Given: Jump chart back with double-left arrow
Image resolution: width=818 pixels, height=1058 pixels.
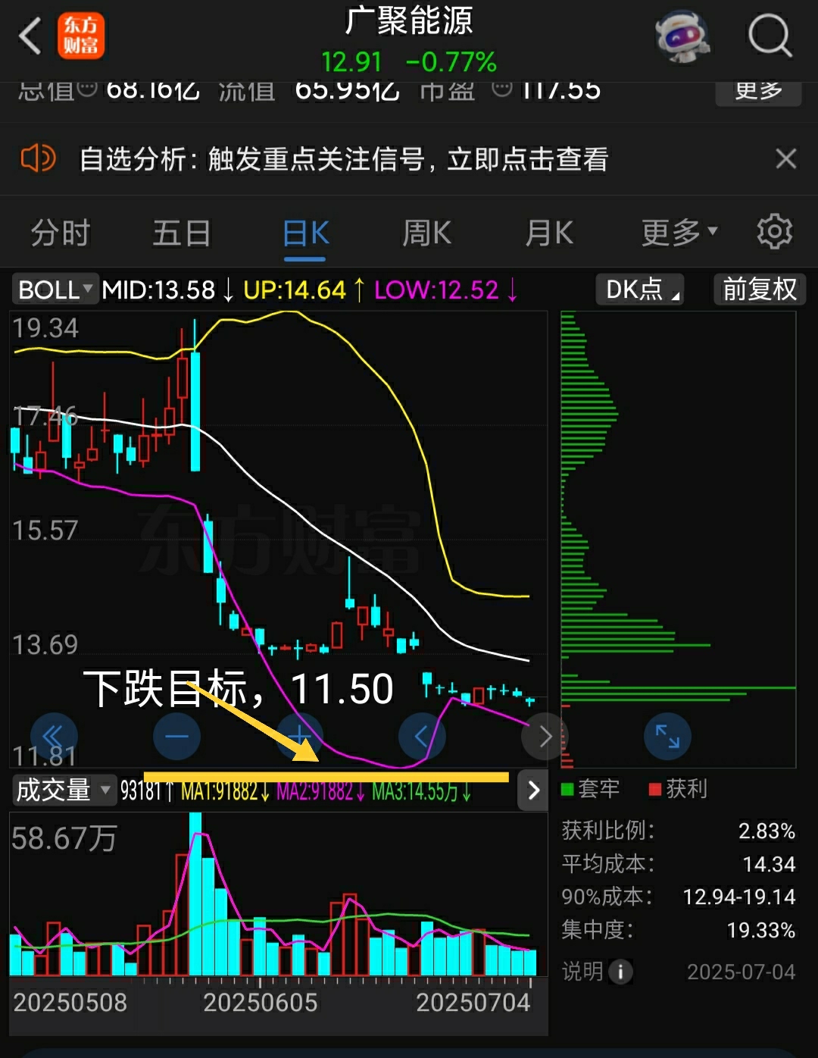Looking at the screenshot, I should point(54,736).
